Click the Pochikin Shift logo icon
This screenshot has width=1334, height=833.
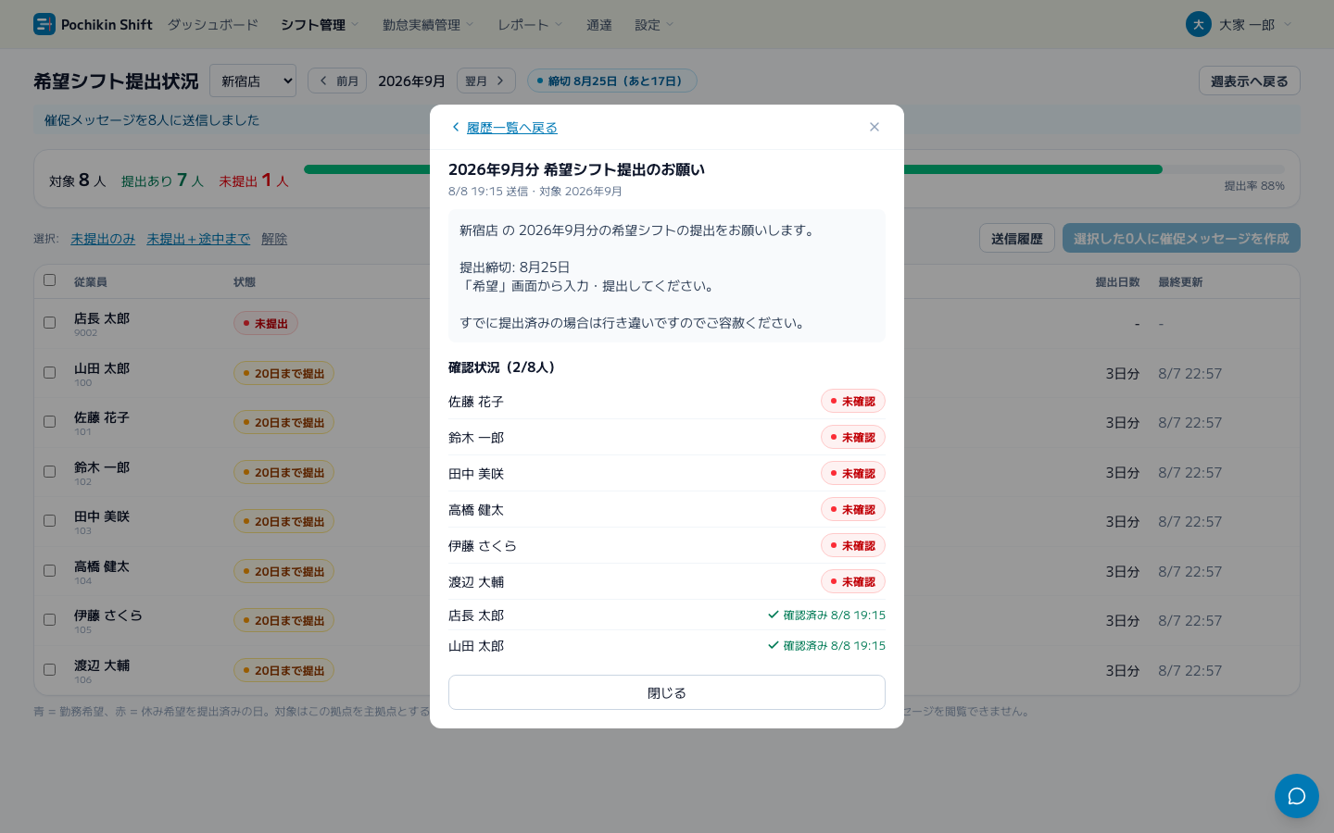coord(44,24)
